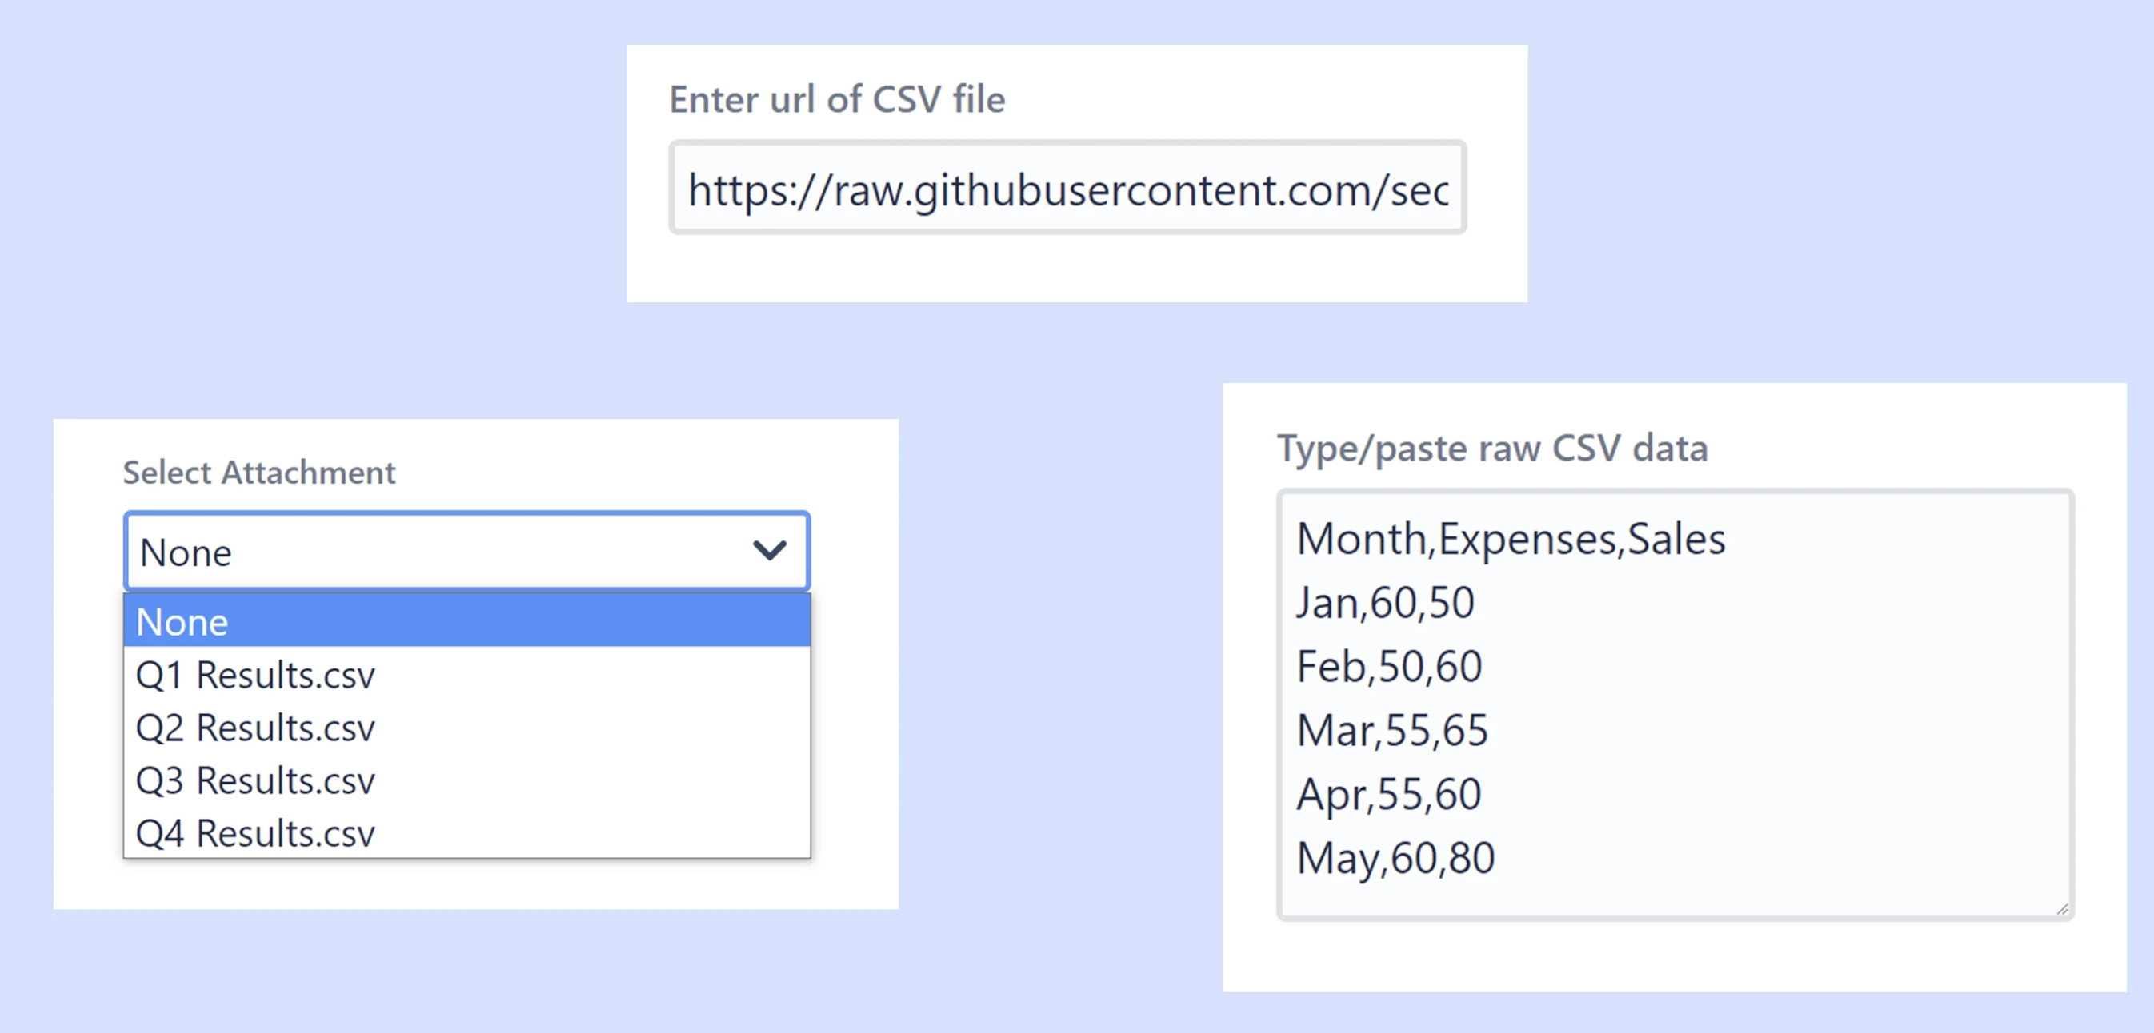The width and height of the screenshot is (2154, 1033).
Task: Open the Select Attachment combo box showing None
Action: 466,552
